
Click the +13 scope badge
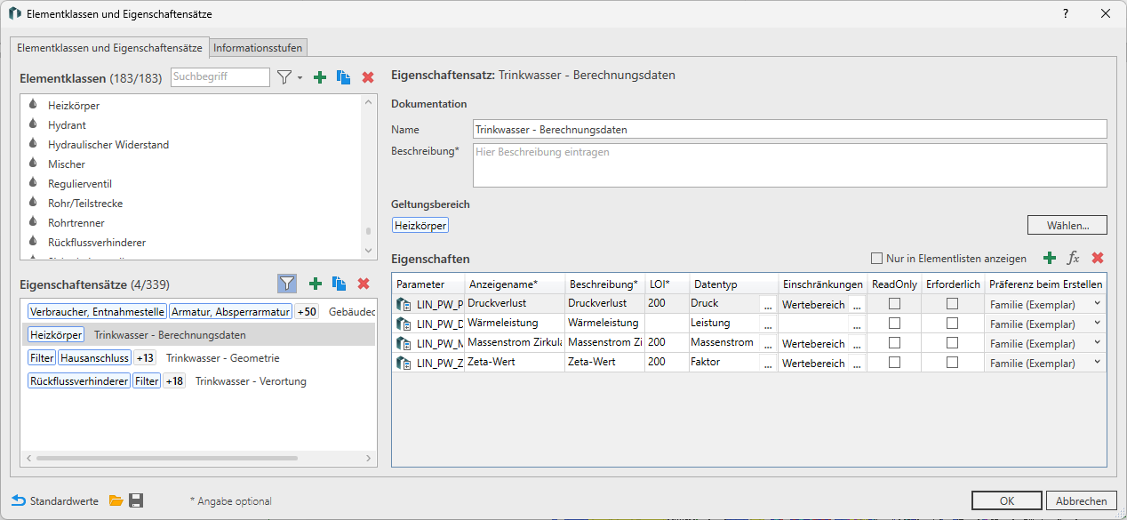145,358
